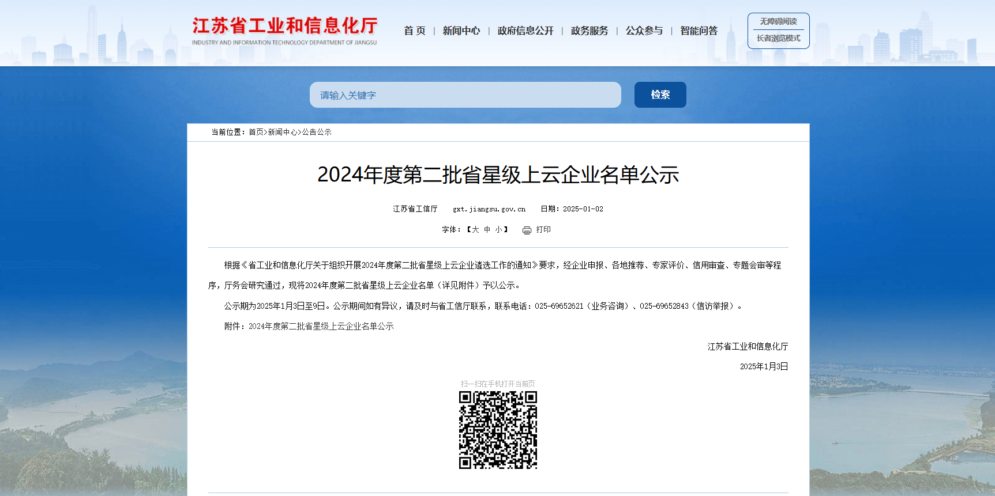Screen dimensions: 995x496
Task: Go to 政府信息公开 section
Action: (525, 31)
